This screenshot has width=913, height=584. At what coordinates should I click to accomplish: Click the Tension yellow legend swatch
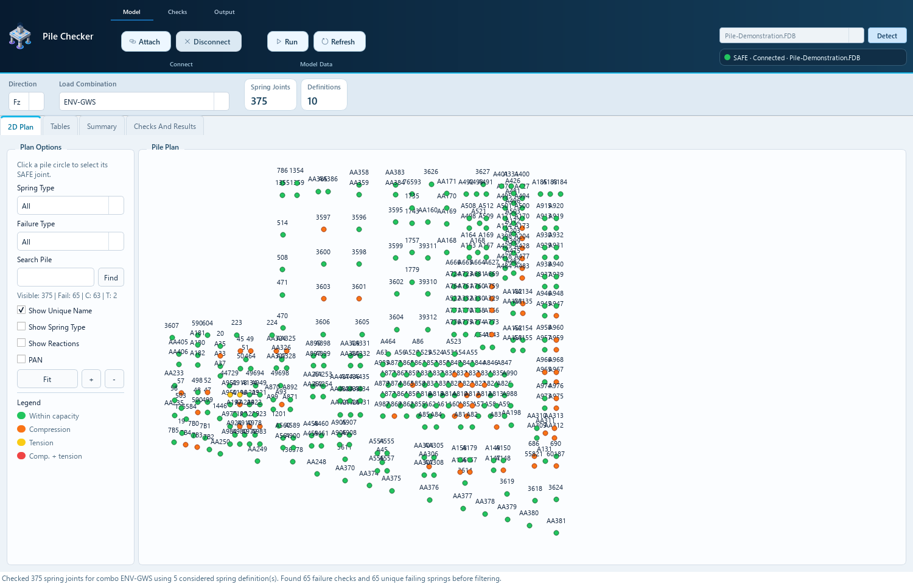21,443
